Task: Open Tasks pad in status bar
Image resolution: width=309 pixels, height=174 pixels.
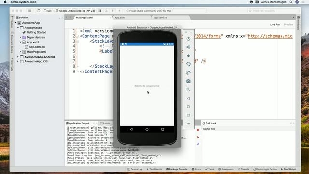Action: [x=210, y=169]
